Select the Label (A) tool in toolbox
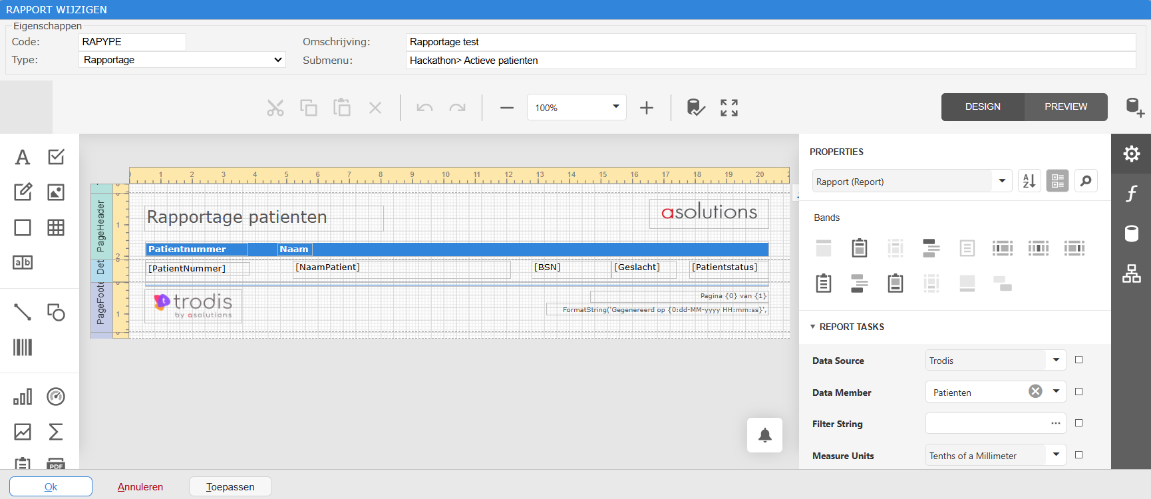 (x=23, y=157)
